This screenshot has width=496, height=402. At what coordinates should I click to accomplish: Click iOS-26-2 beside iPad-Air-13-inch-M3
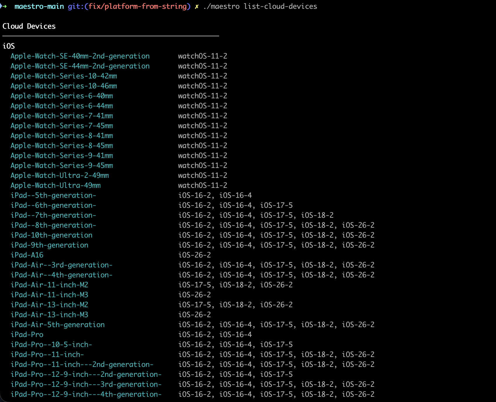coord(195,315)
